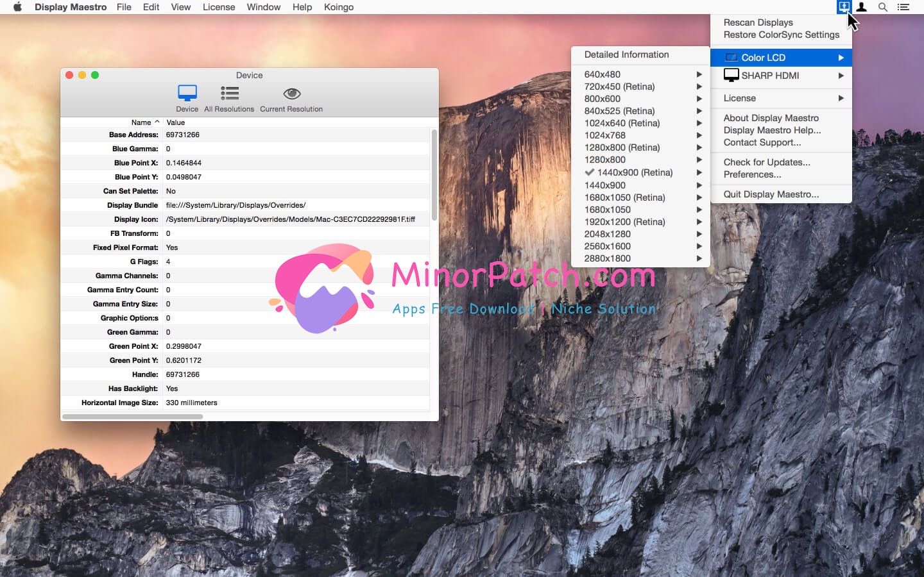Image resolution: width=924 pixels, height=577 pixels.
Task: Choose Restore ColorSync Settings
Action: 781,35
